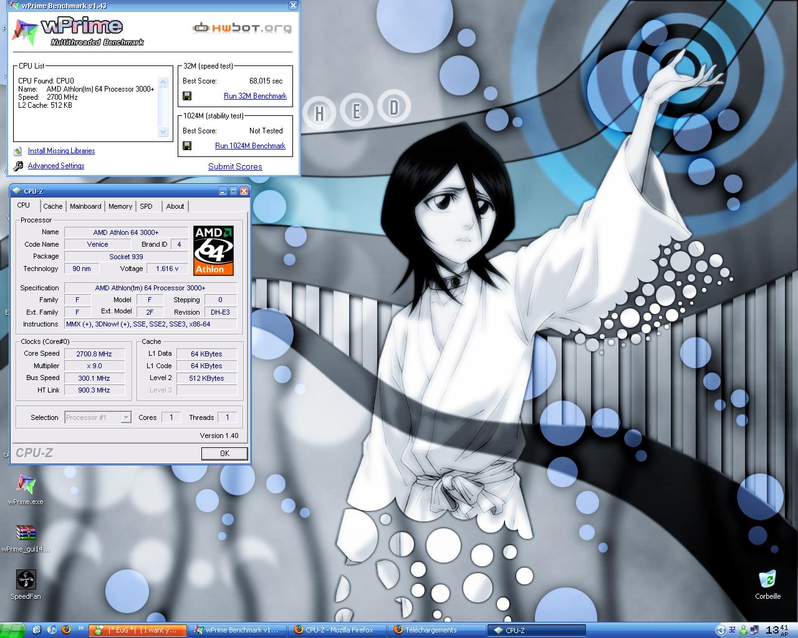Click the Internet Explorer quick launch icon
The image size is (798, 638).
(37, 630)
